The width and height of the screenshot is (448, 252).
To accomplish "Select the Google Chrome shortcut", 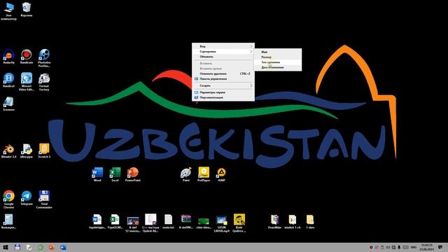I will (x=9, y=199).
